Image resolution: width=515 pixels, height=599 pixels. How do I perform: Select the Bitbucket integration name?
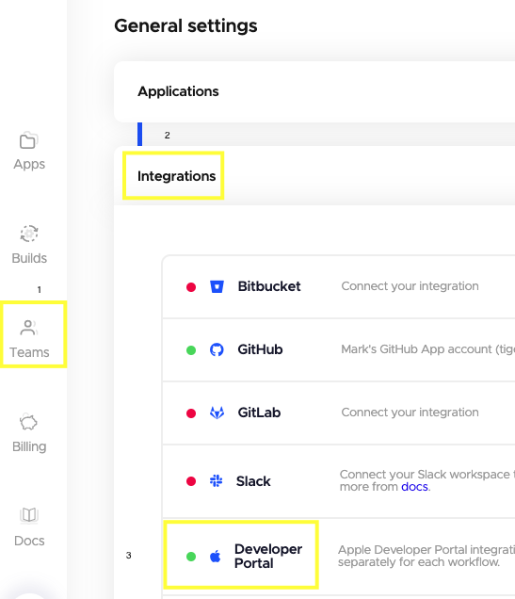click(269, 286)
